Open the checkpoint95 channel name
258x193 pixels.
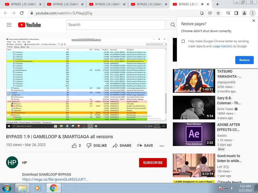pyautogui.click(x=226, y=82)
